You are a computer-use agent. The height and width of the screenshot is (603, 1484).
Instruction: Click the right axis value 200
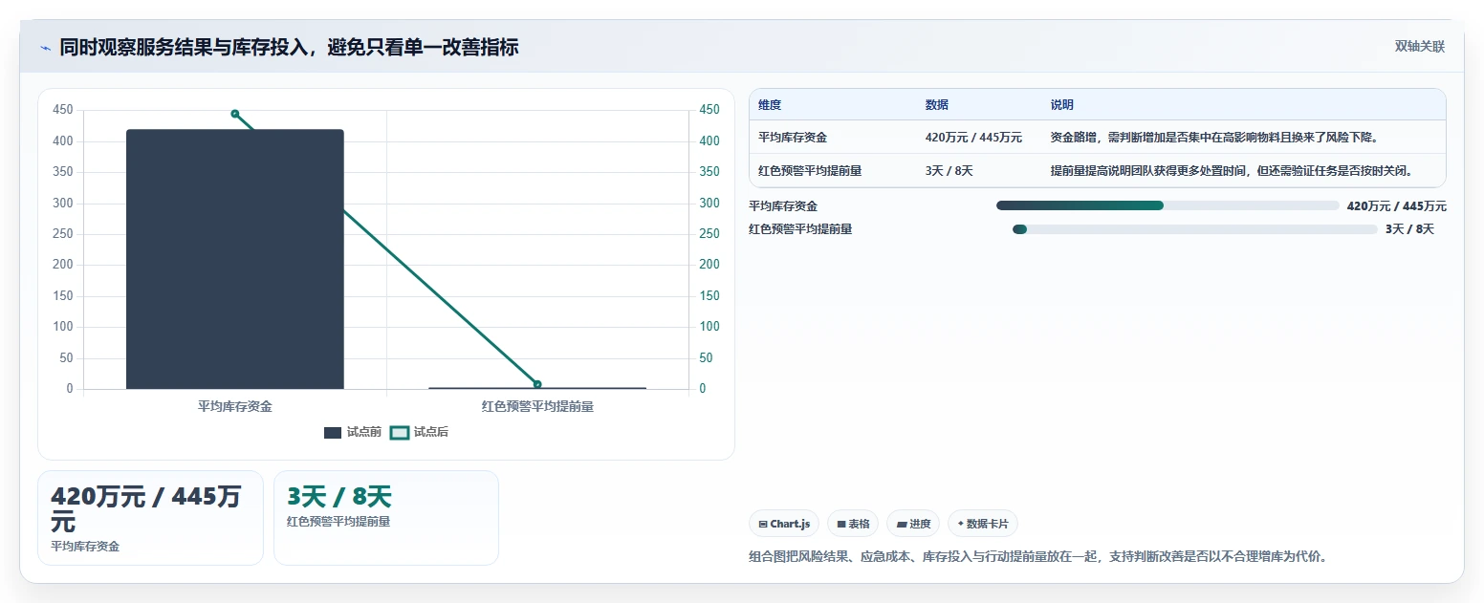[x=709, y=265]
